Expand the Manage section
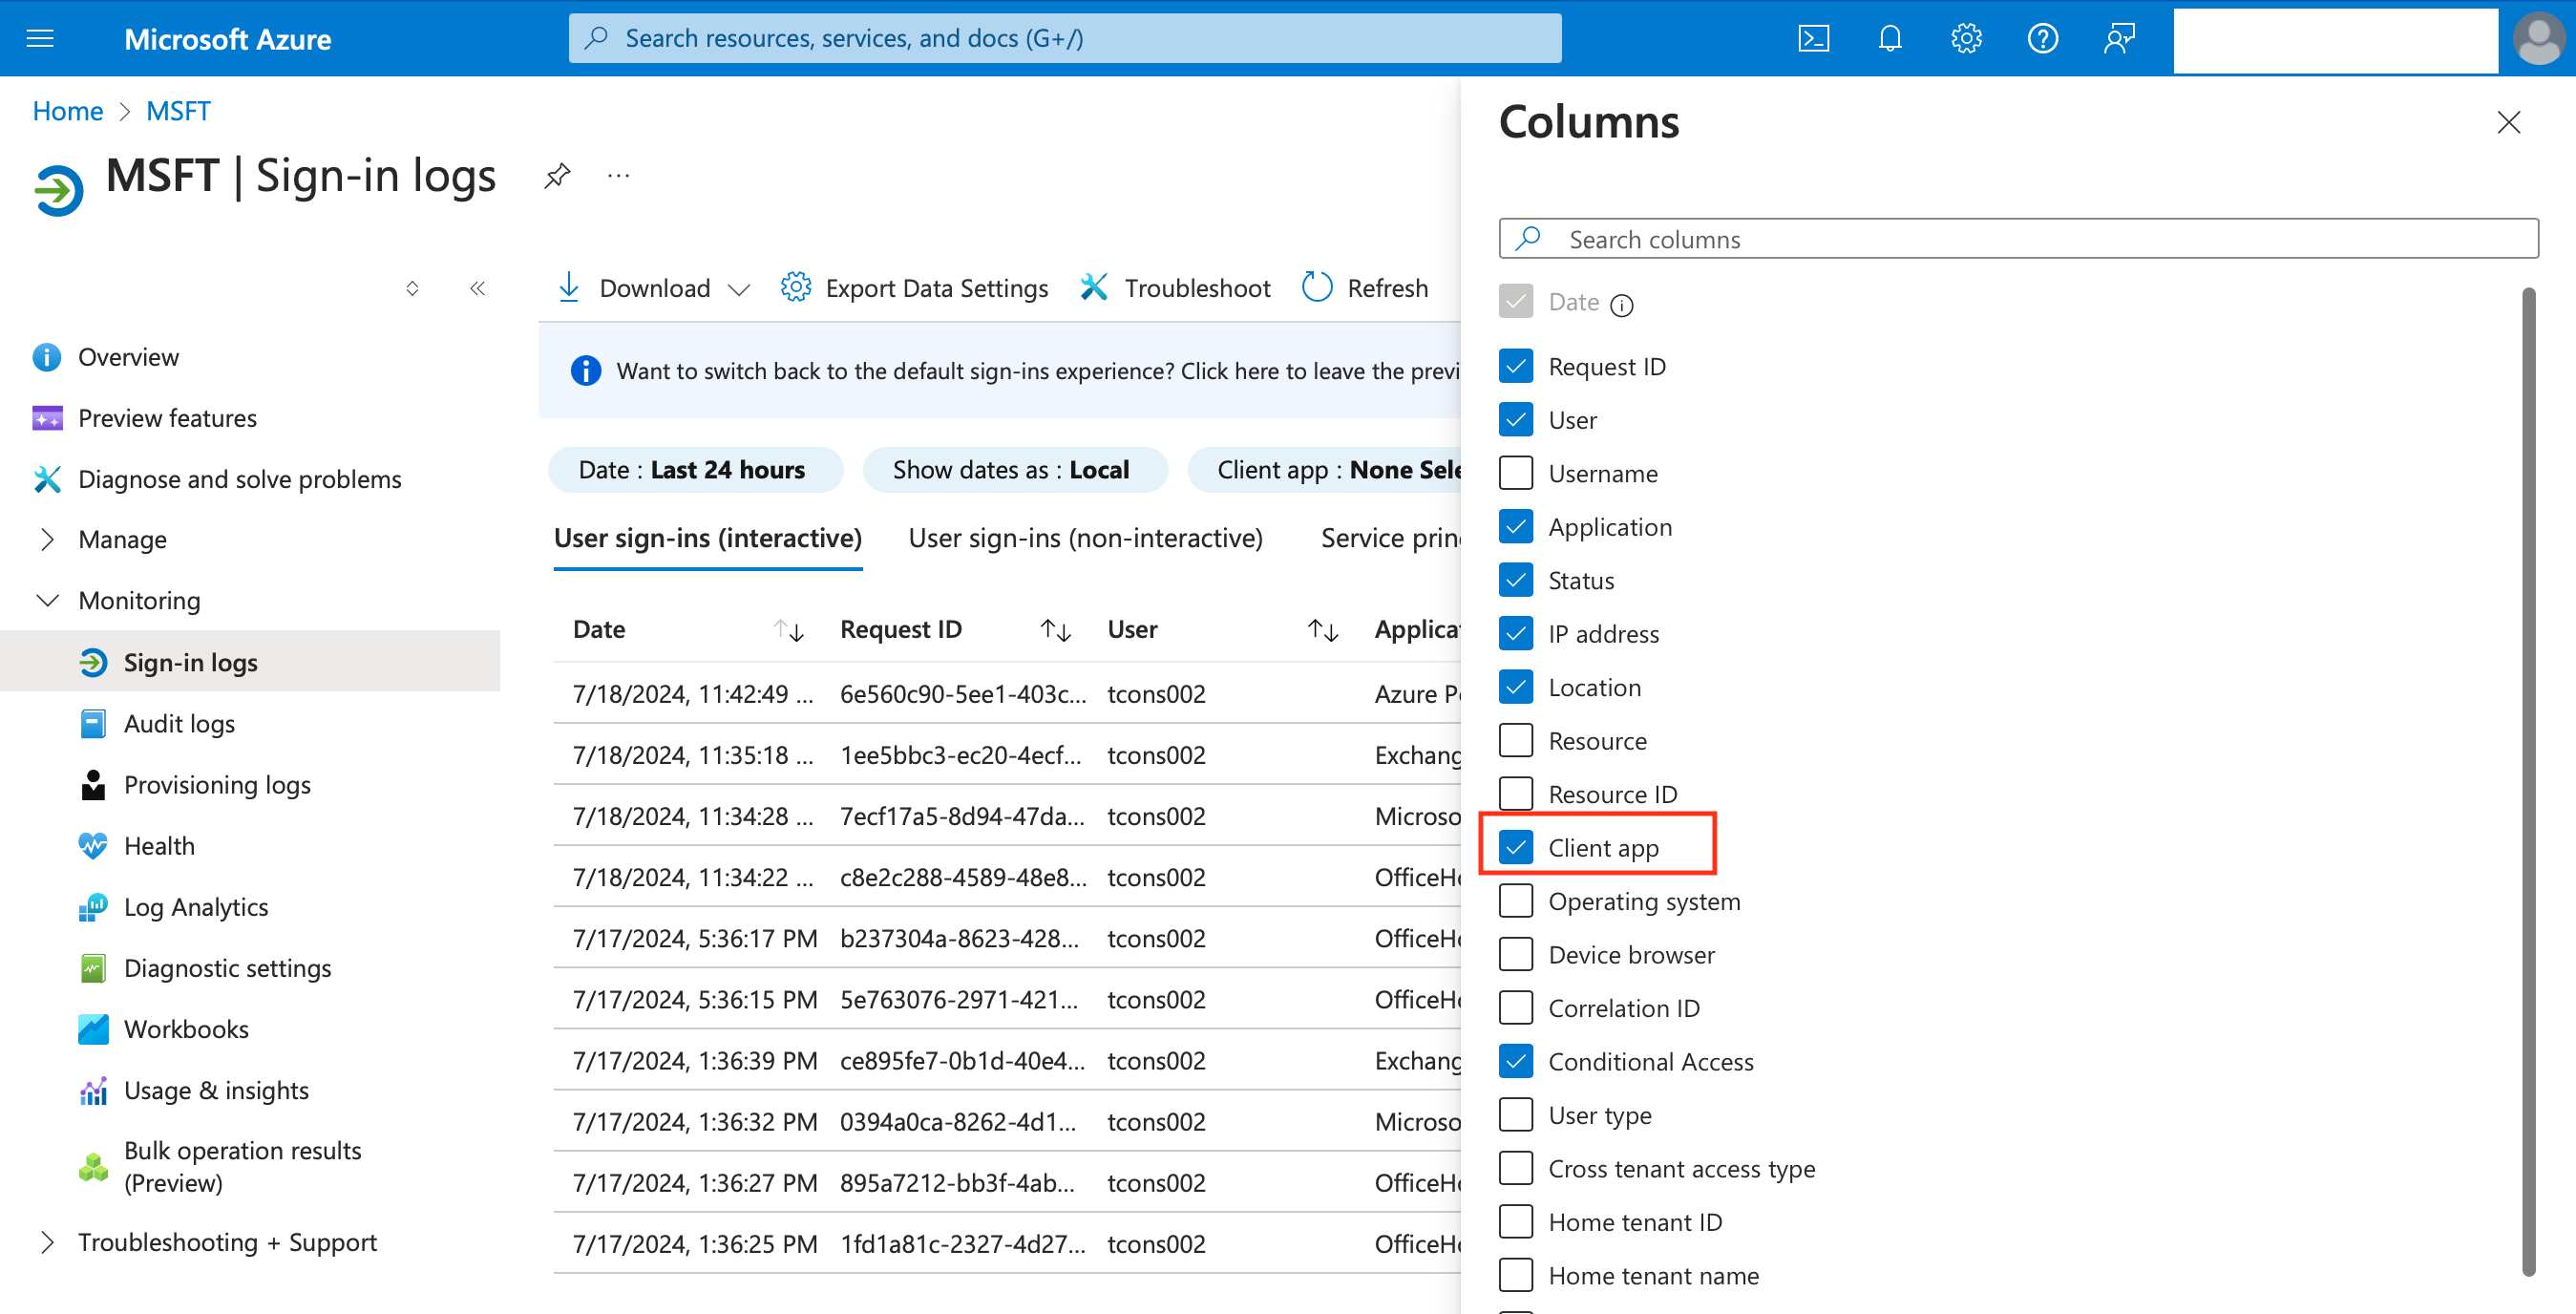The height and width of the screenshot is (1314, 2576). point(46,540)
